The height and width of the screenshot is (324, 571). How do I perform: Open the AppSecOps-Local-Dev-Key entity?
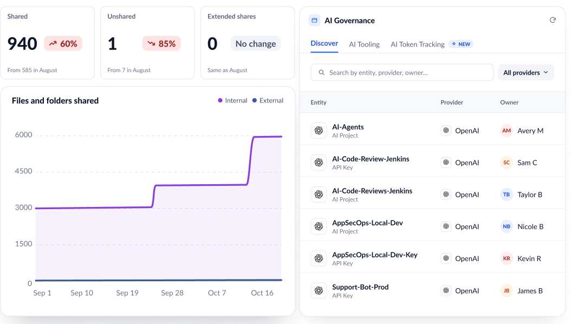click(x=374, y=255)
